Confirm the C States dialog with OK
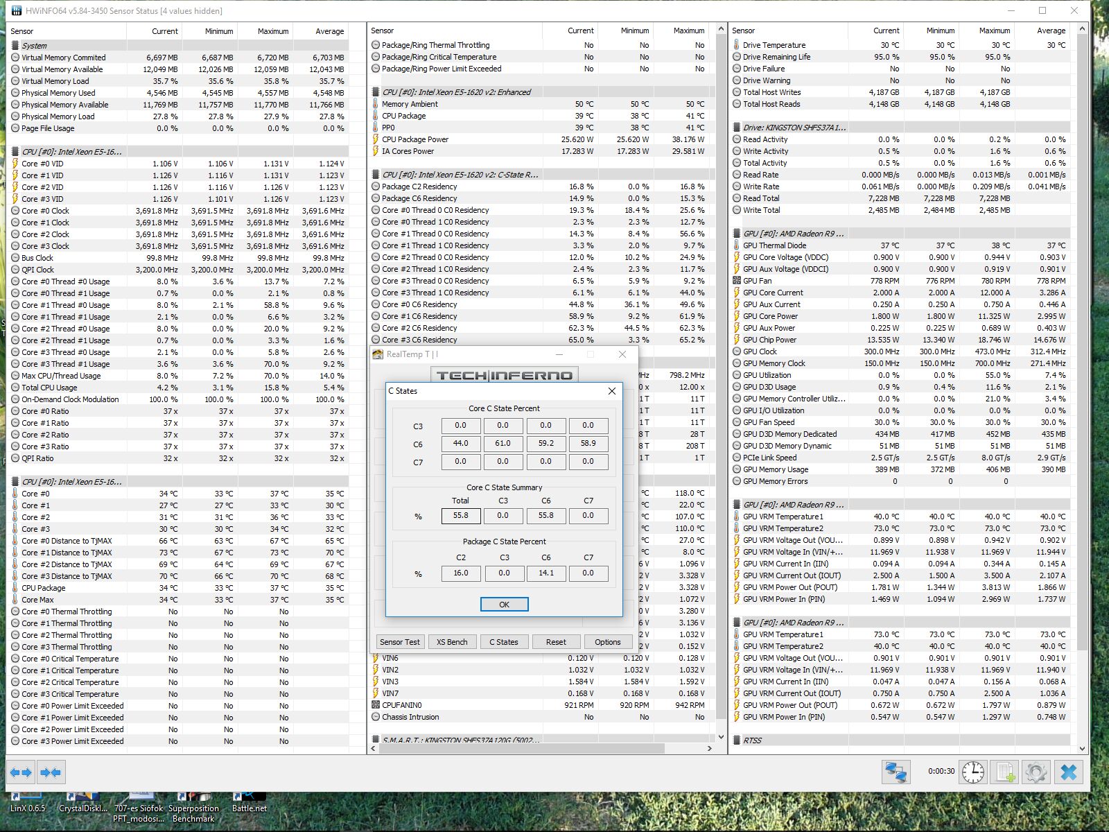 click(x=504, y=605)
